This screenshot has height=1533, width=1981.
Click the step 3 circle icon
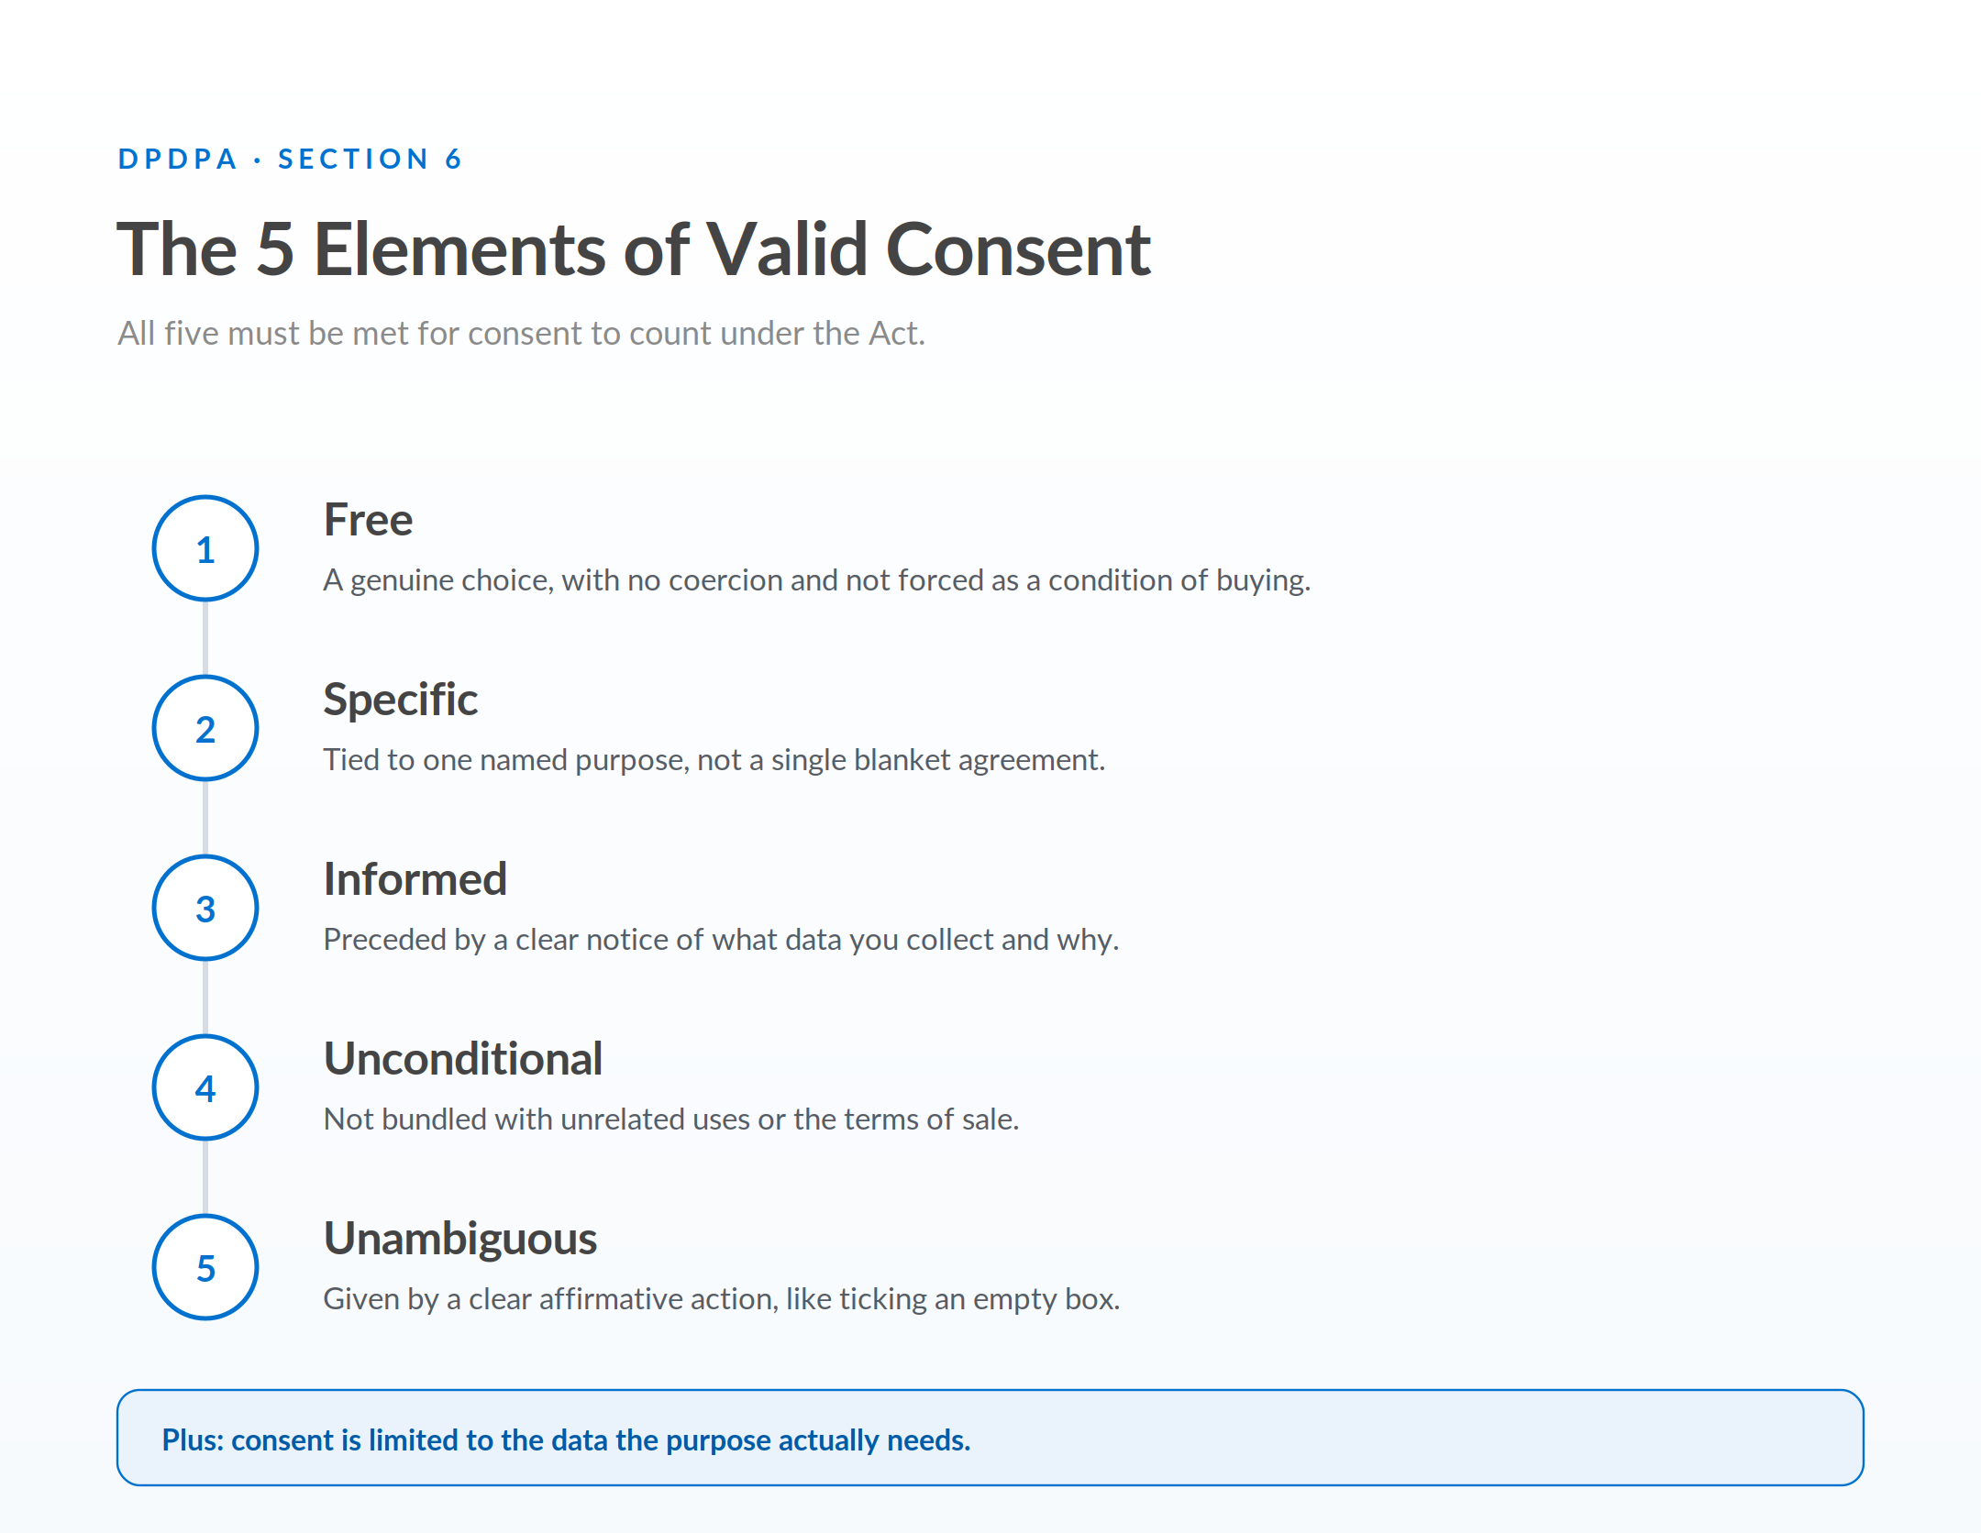[205, 908]
